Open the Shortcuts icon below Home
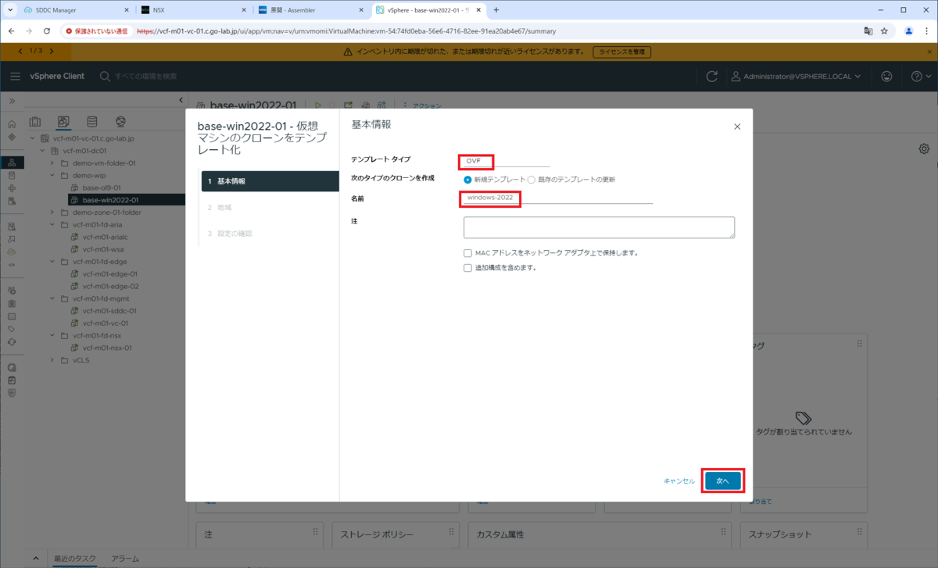 point(12,137)
